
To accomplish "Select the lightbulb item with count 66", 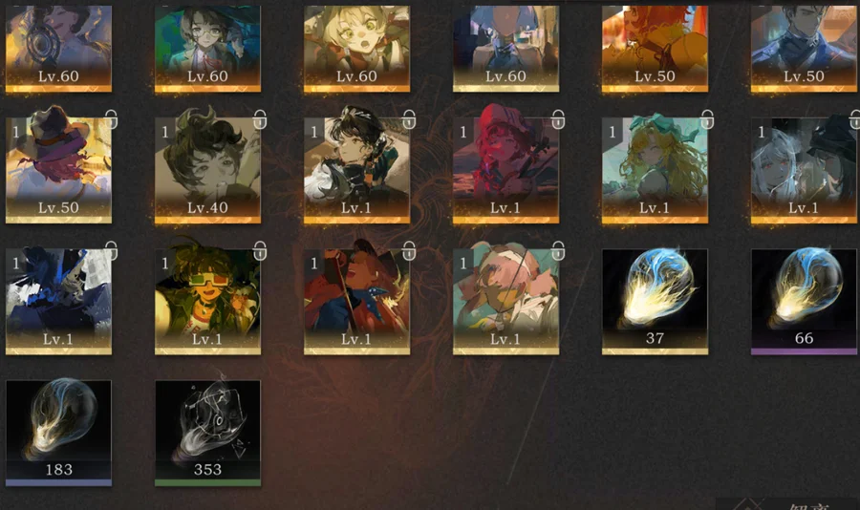I will pyautogui.click(x=804, y=302).
